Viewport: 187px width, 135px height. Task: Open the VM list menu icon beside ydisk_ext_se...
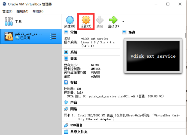(53, 36)
